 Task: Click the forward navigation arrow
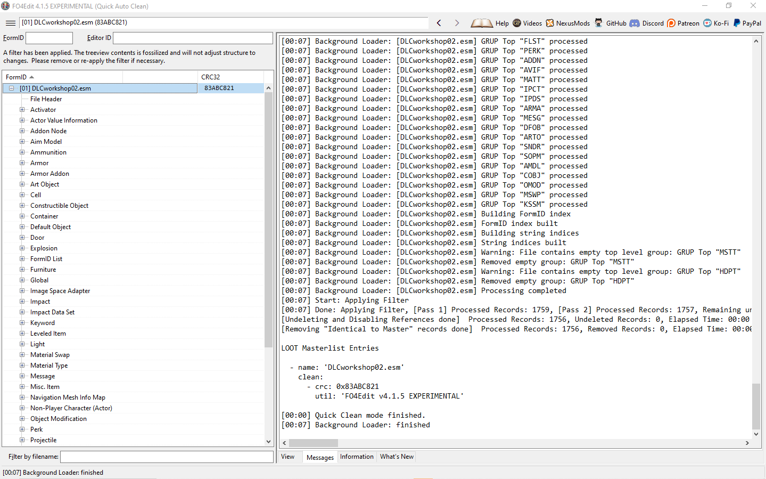coord(457,23)
